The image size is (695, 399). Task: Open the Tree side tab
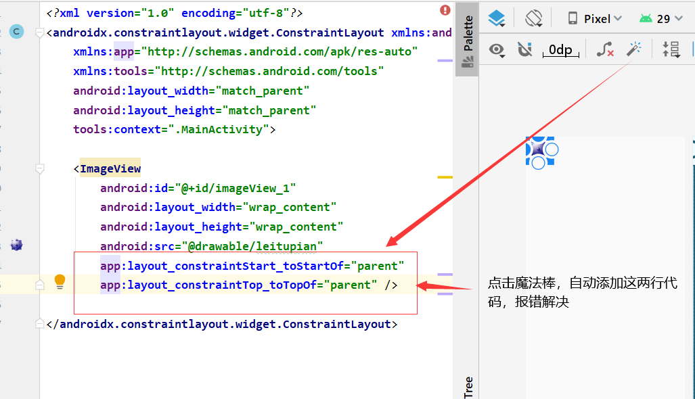[468, 388]
